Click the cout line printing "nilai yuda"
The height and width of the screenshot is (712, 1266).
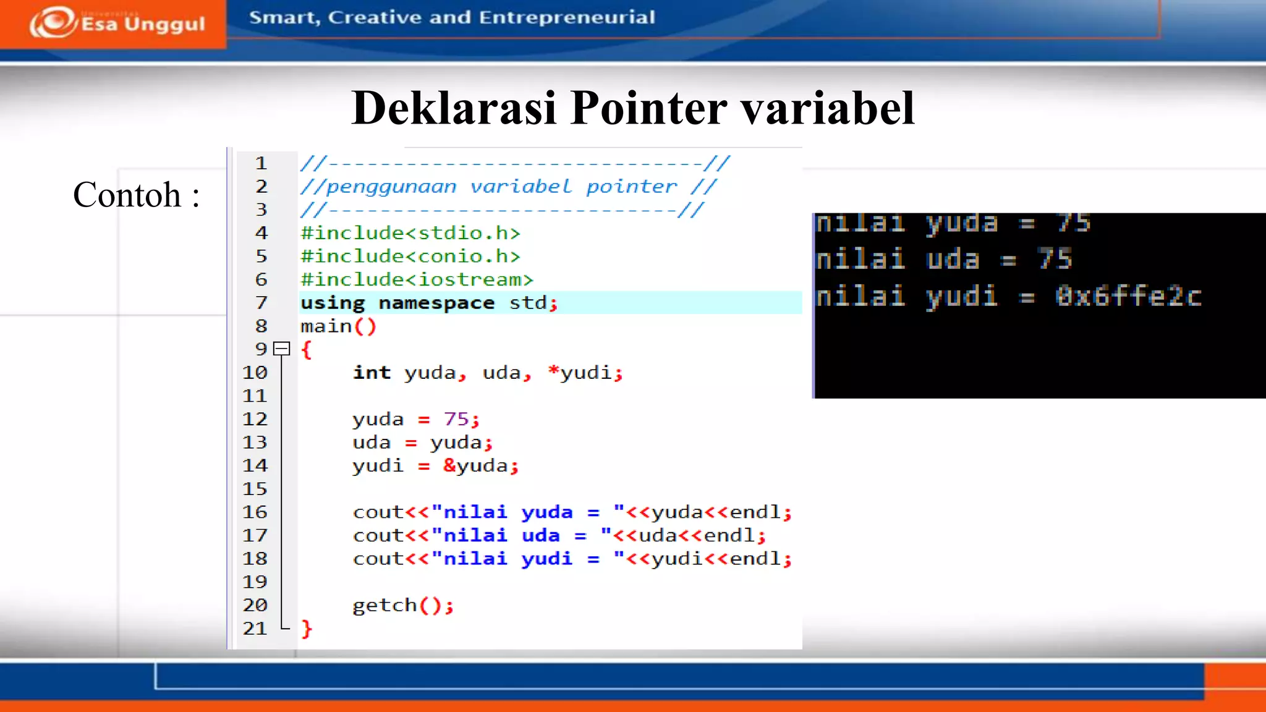[572, 512]
